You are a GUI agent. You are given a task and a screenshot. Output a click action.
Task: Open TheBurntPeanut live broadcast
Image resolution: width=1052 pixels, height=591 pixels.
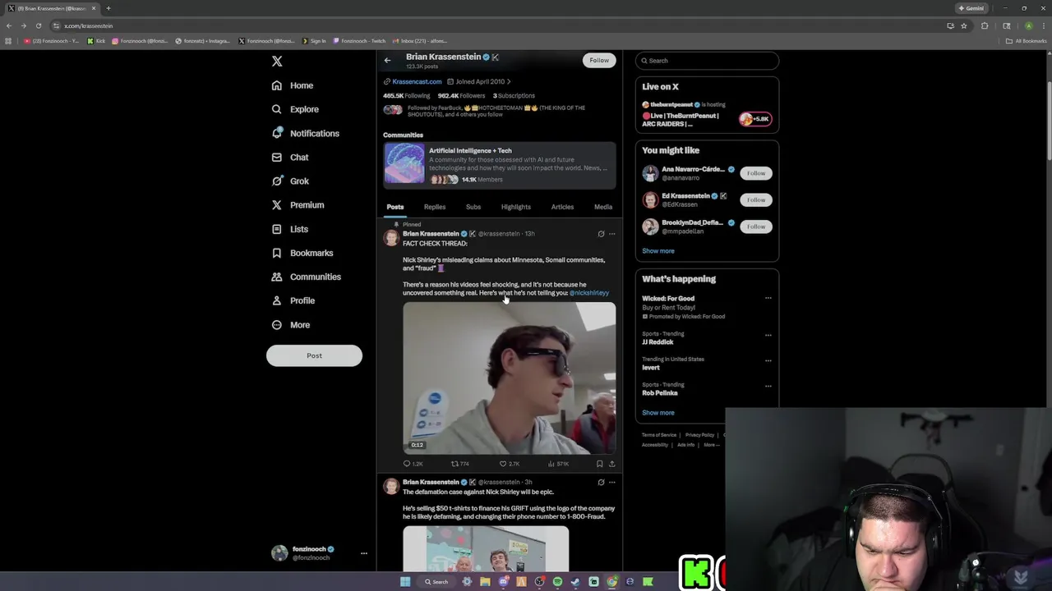pos(707,116)
